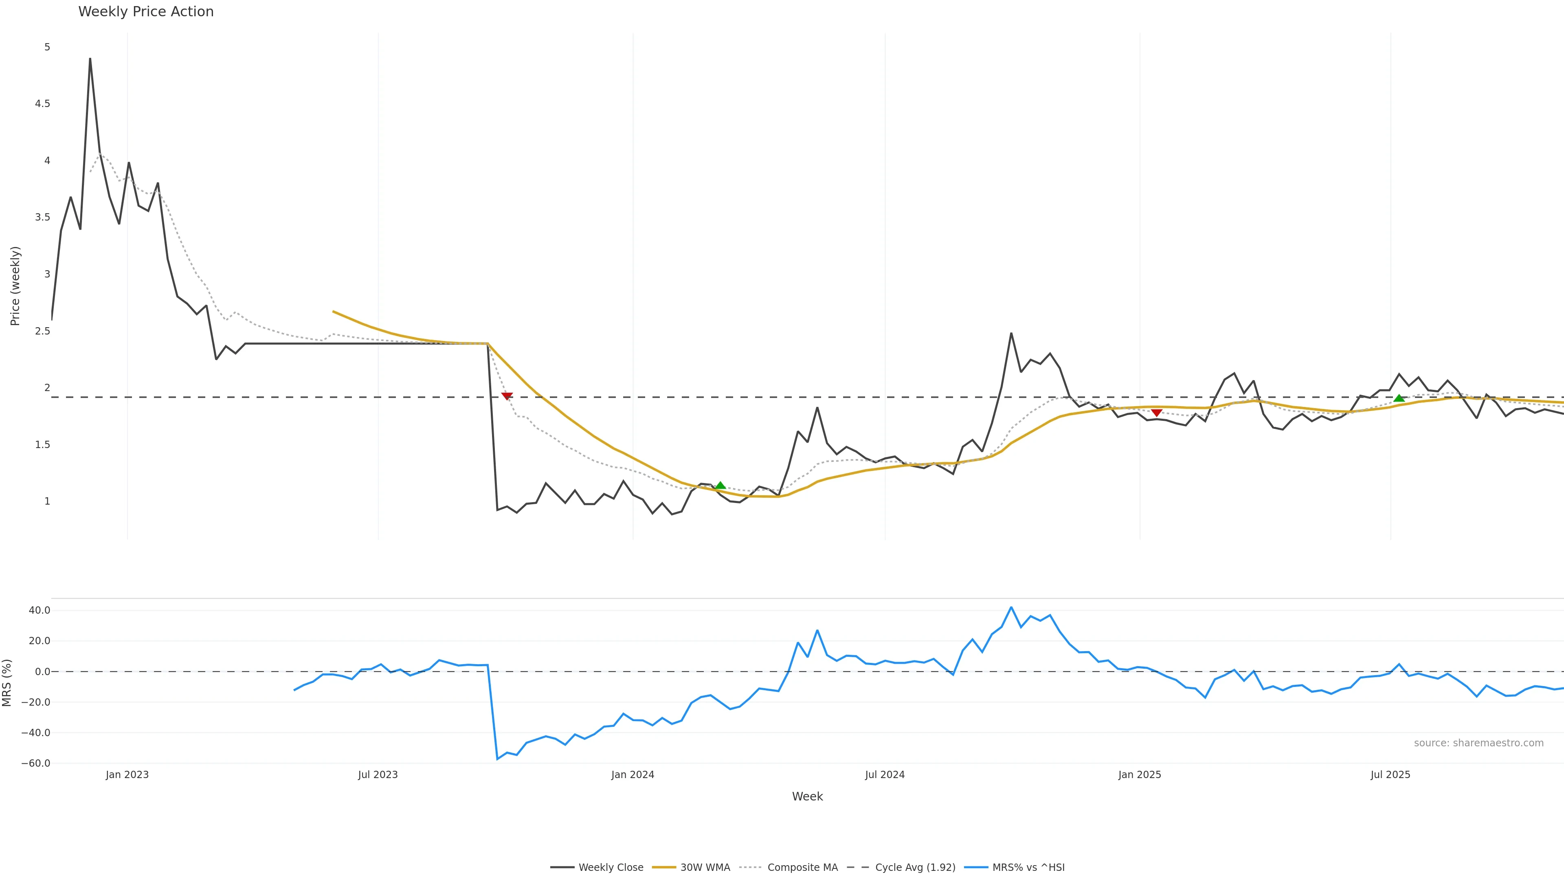
Task: Toggle the '30W WMA' legend label text
Action: point(705,868)
